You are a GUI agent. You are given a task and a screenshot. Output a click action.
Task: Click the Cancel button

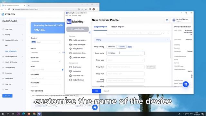pyautogui.click(x=106, y=91)
